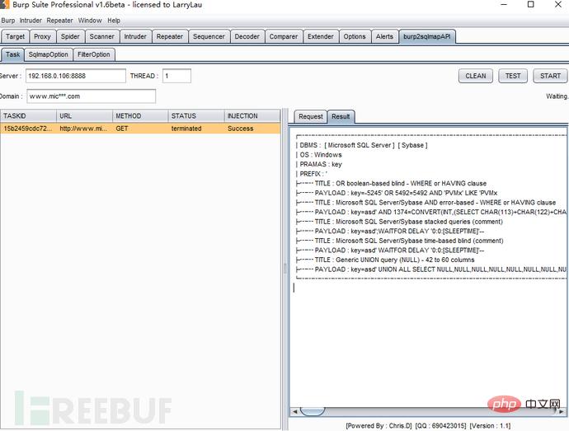The width and height of the screenshot is (569, 431).
Task: Switch to the Options tab
Action: tap(355, 36)
